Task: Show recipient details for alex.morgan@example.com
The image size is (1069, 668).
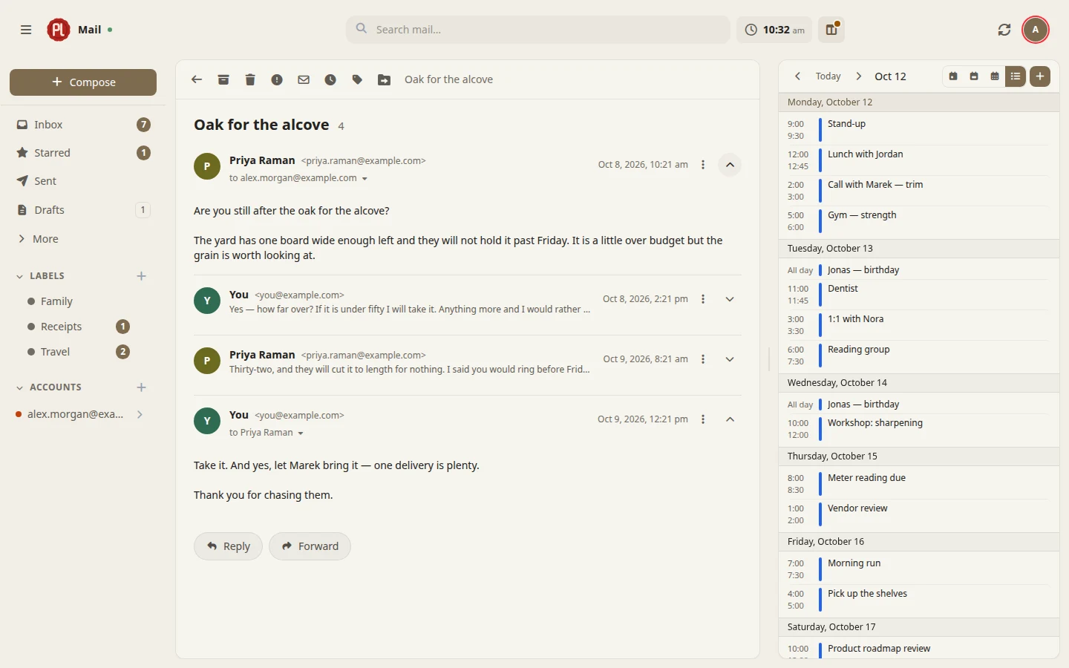Action: coord(364,179)
